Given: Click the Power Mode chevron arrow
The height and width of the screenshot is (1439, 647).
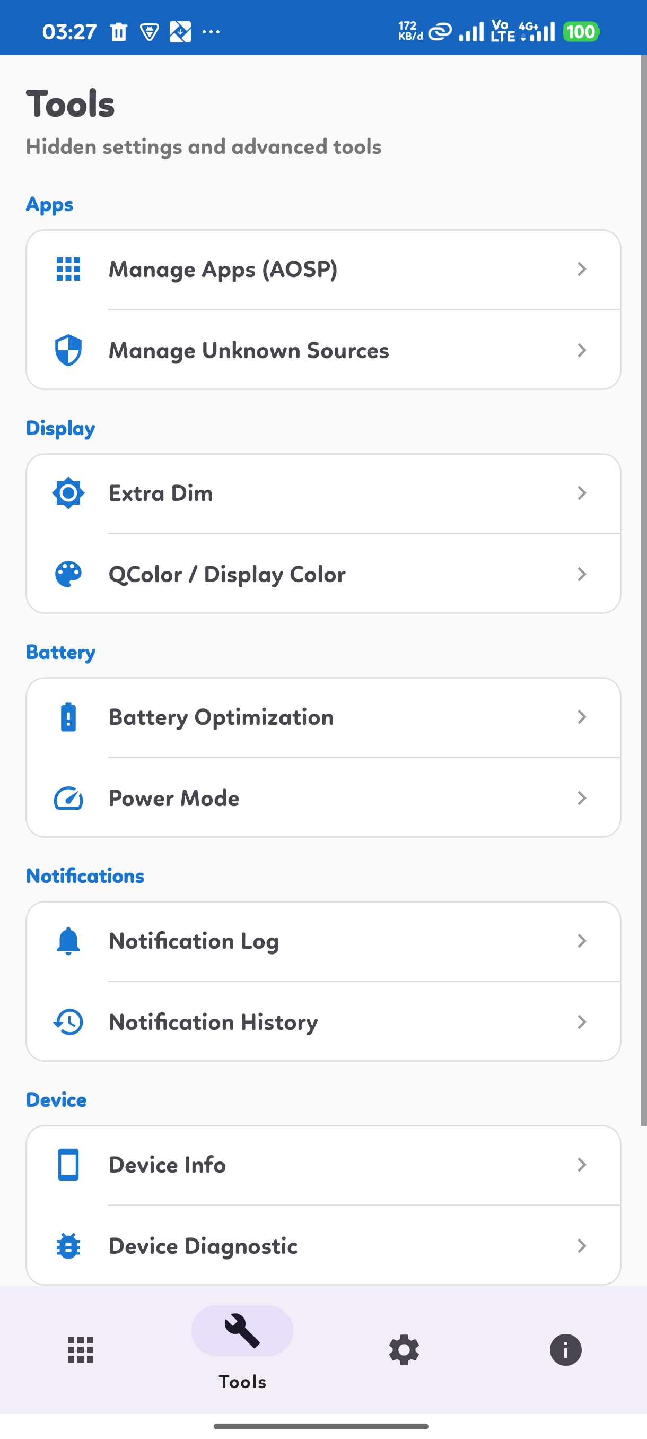Looking at the screenshot, I should [582, 798].
